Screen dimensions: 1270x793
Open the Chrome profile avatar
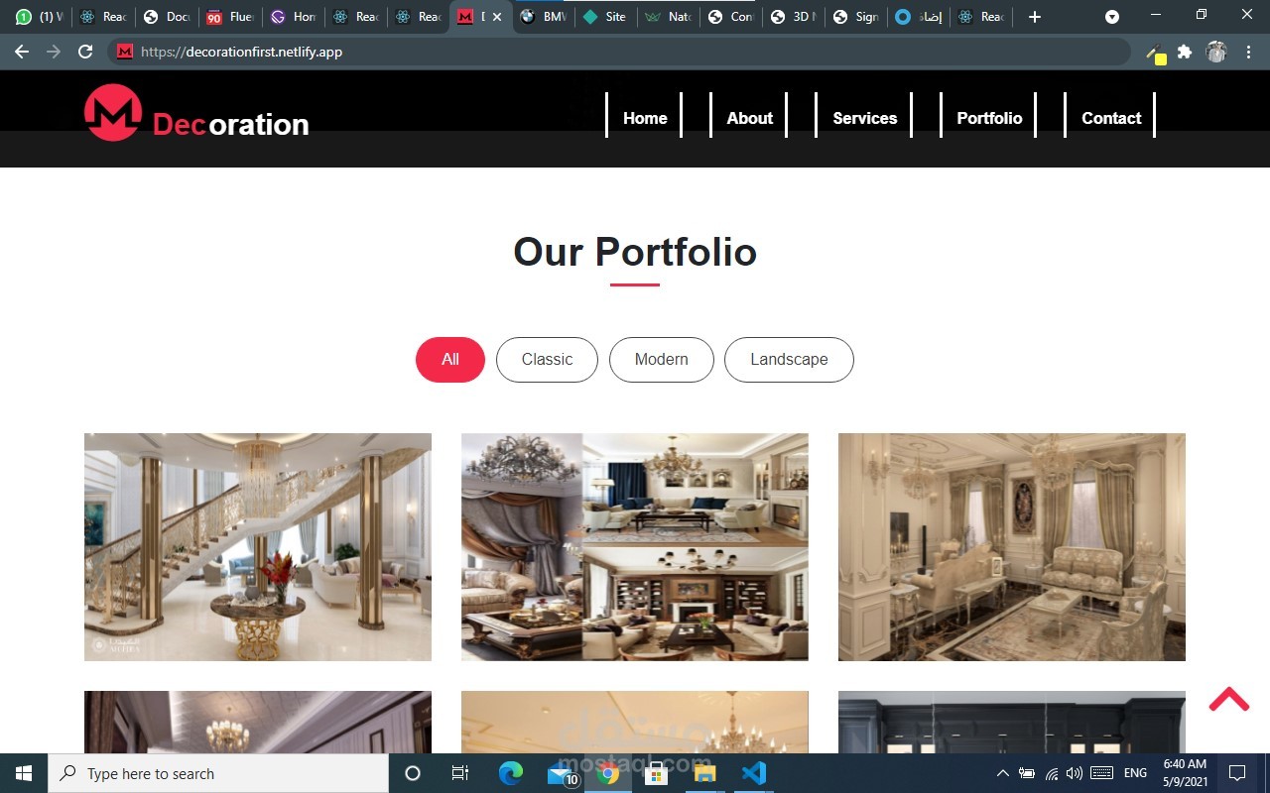click(x=1216, y=52)
